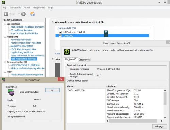Toggle the SAMSUNG display checkbox
The image size is (170, 130).
[60, 36]
